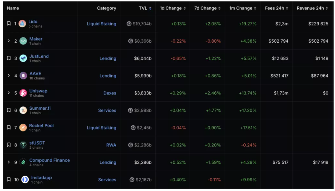Open the Rocket Pool protocol link
Screen dimensions: 335x191
[x=41, y=126]
